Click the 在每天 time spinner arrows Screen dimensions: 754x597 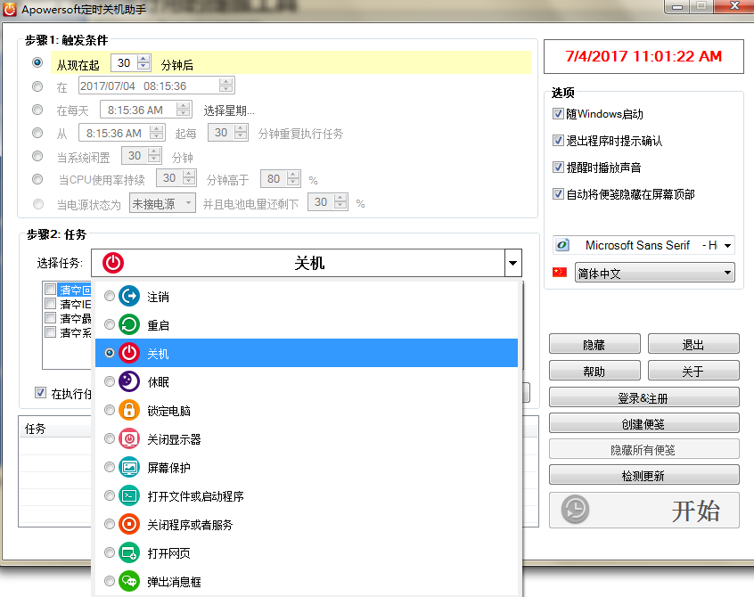[x=183, y=109]
